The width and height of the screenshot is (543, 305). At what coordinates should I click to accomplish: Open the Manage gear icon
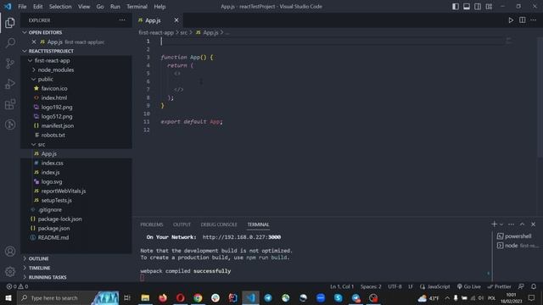pyautogui.click(x=10, y=272)
